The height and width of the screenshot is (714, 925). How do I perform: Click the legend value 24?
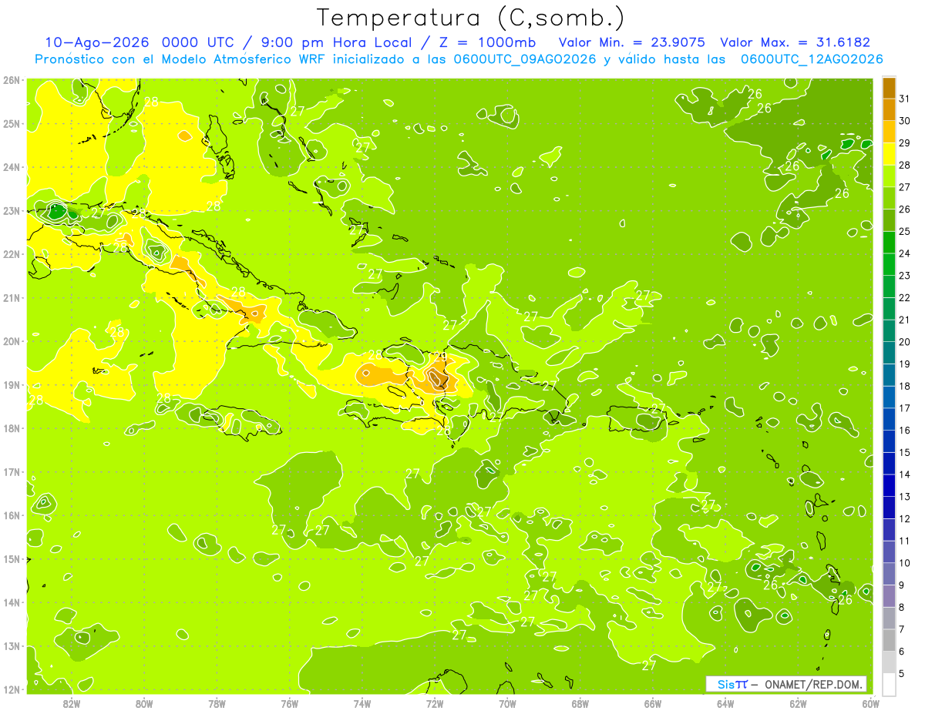coord(905,253)
